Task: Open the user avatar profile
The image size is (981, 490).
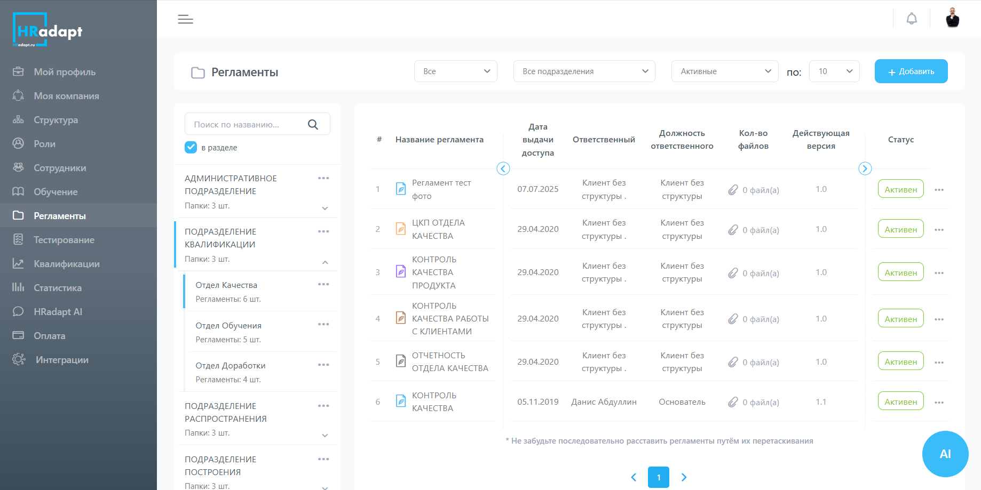Action: click(952, 18)
